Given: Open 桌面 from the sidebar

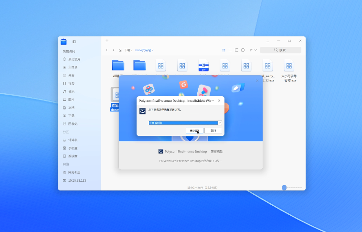Looking at the screenshot, I should [x=69, y=76].
